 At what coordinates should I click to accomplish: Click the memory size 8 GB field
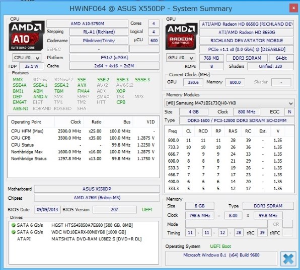pos(199,206)
